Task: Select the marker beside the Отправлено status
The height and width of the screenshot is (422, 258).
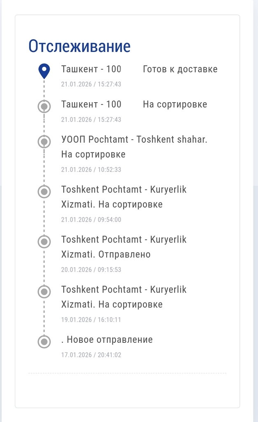Action: click(x=44, y=241)
